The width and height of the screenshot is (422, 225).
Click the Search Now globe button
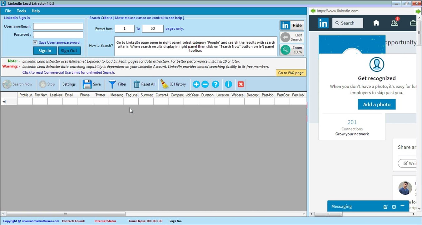pyautogui.click(x=17, y=84)
